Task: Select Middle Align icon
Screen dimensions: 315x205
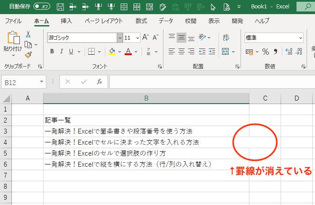Action: coord(182,37)
